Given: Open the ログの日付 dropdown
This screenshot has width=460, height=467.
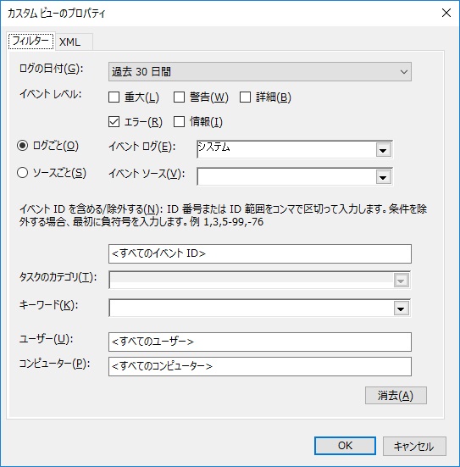Looking at the screenshot, I should (x=260, y=72).
